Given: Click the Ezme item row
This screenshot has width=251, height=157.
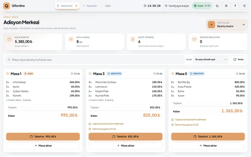Looking at the screenshot, I should point(208,91).
